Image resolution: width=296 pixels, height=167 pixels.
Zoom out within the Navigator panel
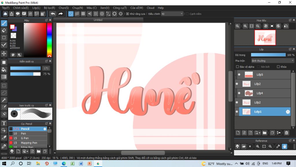coord(258,26)
